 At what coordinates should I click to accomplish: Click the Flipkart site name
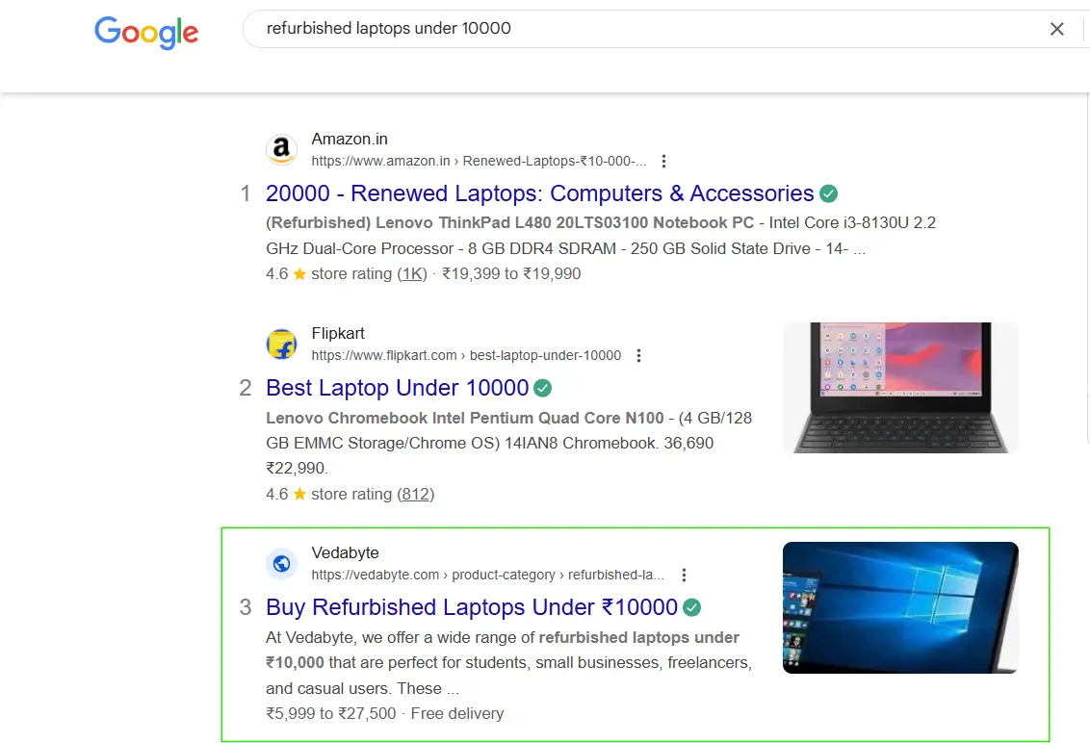pyautogui.click(x=338, y=334)
